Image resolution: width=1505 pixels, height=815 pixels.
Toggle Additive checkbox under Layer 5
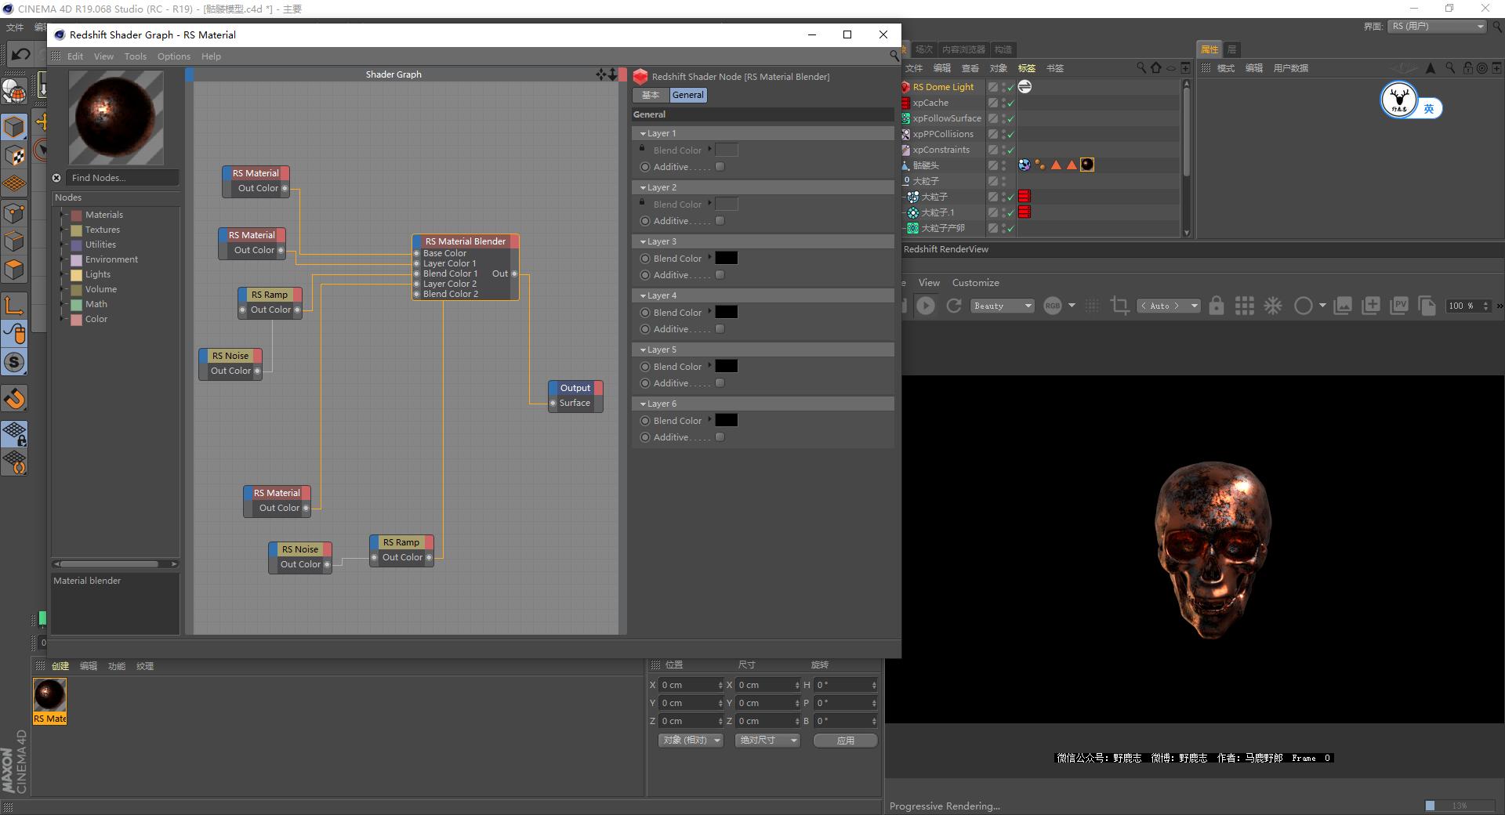click(x=720, y=383)
